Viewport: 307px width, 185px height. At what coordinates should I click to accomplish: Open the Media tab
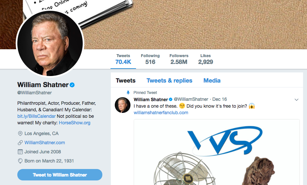click(x=212, y=81)
